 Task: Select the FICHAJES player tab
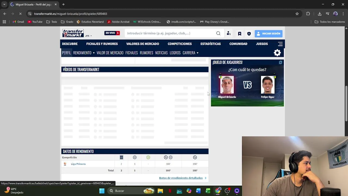click(x=132, y=53)
